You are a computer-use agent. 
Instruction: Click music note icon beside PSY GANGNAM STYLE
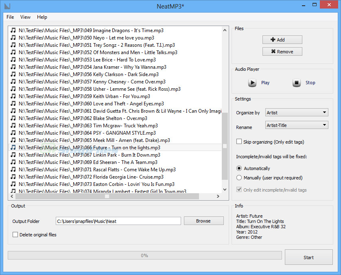(x=13, y=133)
